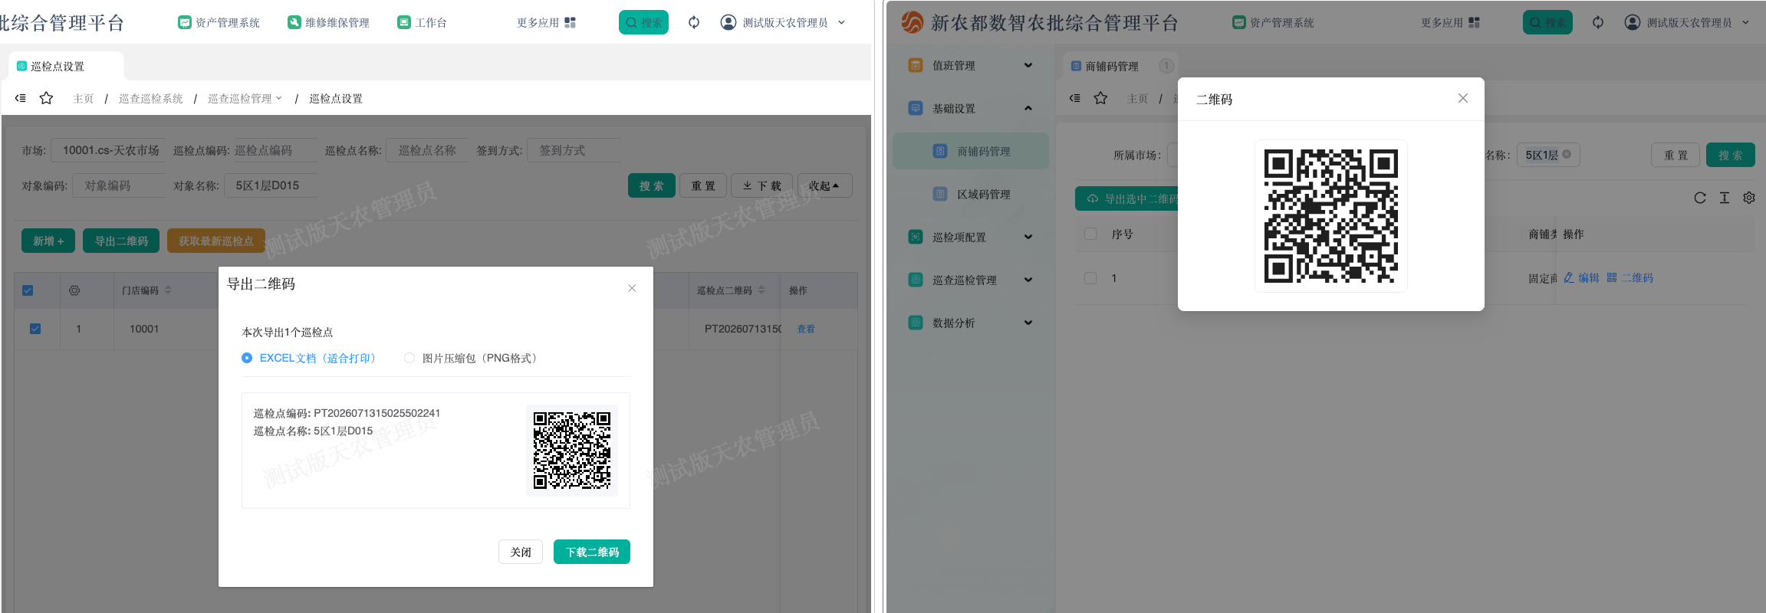Expand the 巡检项配置 sidebar section
The height and width of the screenshot is (613, 1766).
click(970, 238)
